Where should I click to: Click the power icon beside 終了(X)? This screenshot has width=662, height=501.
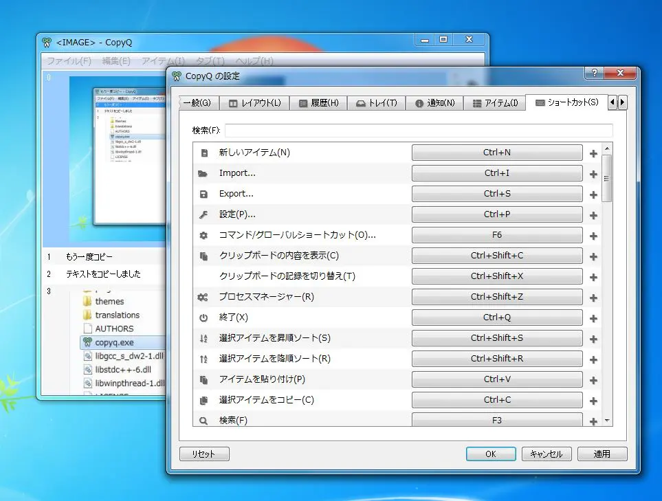click(x=203, y=318)
